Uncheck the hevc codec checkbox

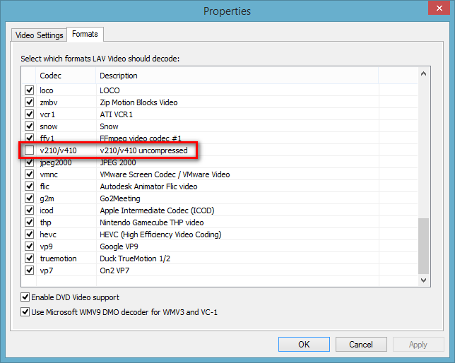click(x=29, y=234)
